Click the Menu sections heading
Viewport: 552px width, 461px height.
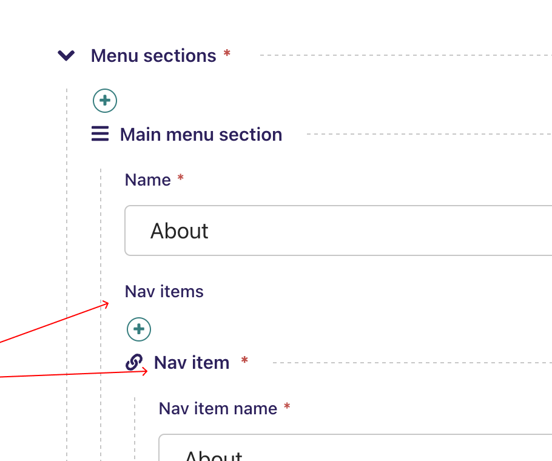153,55
